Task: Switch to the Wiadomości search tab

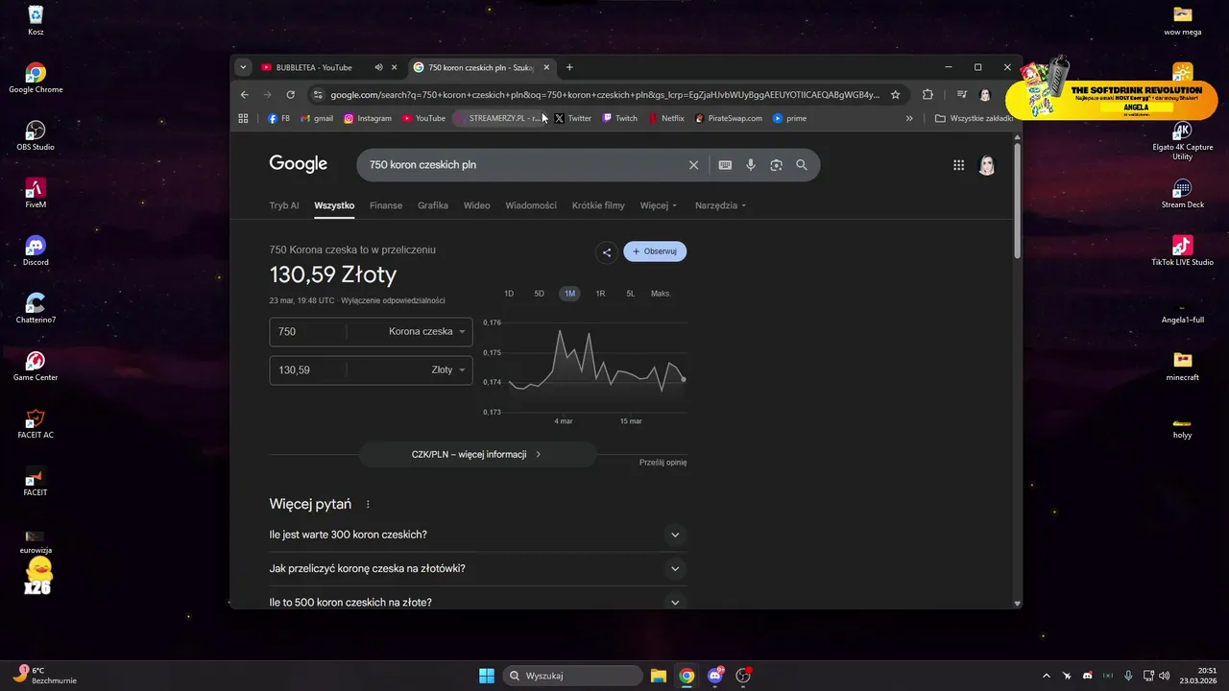Action: 531,205
